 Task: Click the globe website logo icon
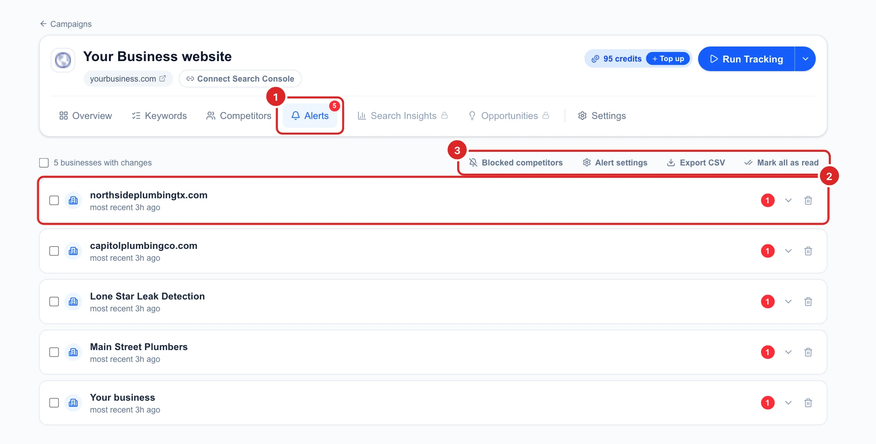[x=63, y=60]
